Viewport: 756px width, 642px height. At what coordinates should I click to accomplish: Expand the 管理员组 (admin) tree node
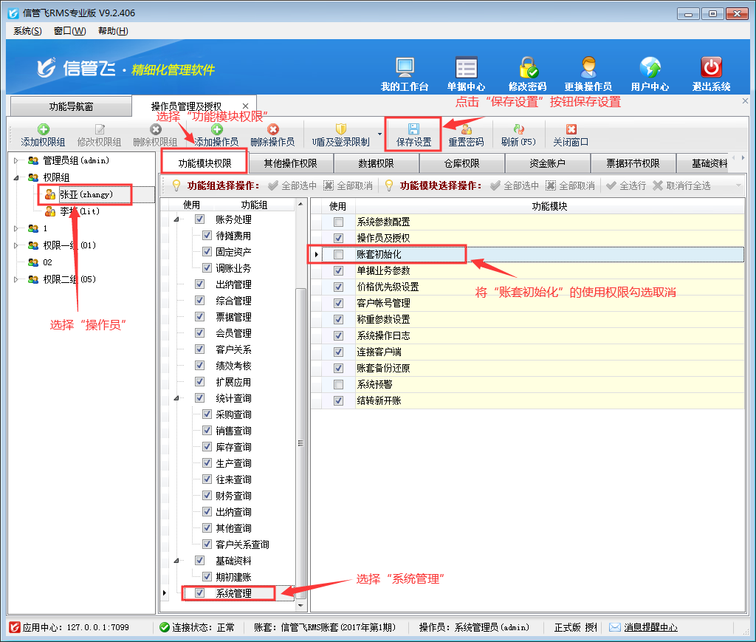point(17,160)
